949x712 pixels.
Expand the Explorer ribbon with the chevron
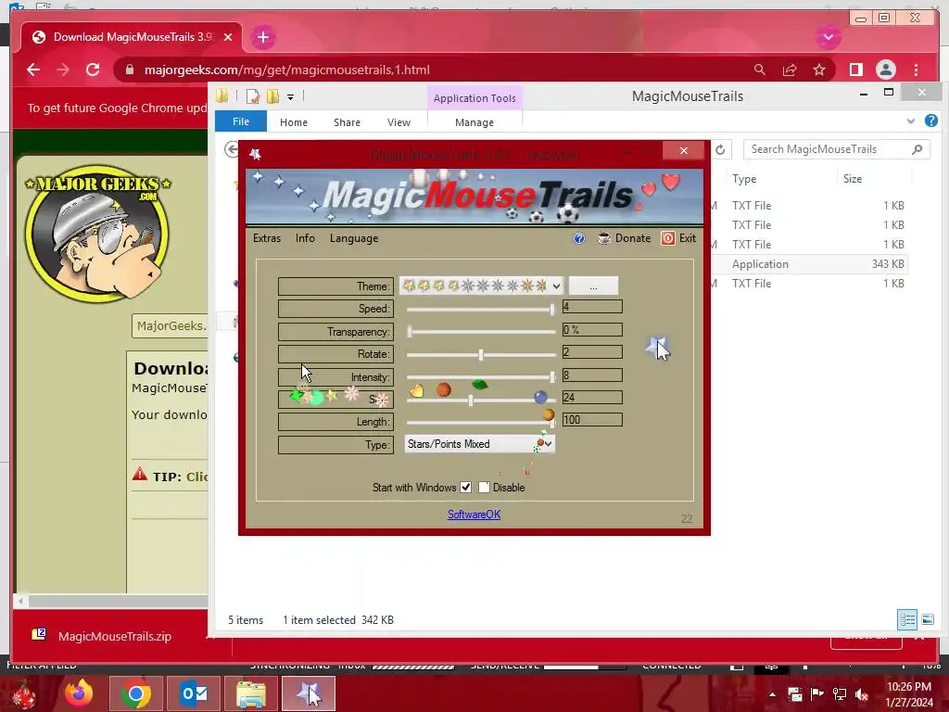pos(911,121)
